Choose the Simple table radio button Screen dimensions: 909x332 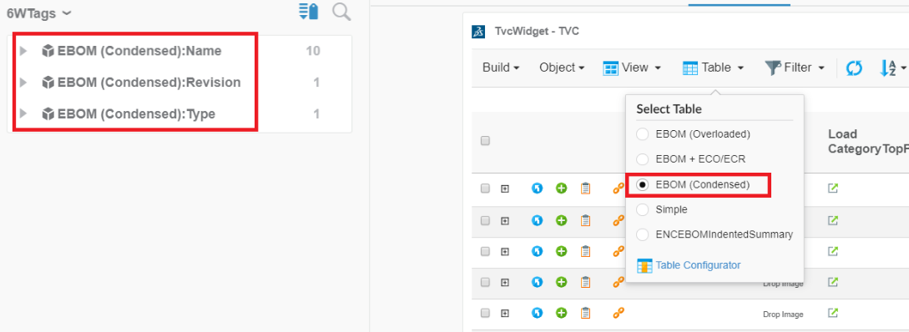tap(643, 209)
